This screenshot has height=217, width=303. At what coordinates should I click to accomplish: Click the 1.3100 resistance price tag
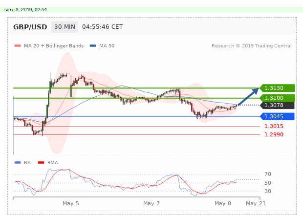click(277, 98)
